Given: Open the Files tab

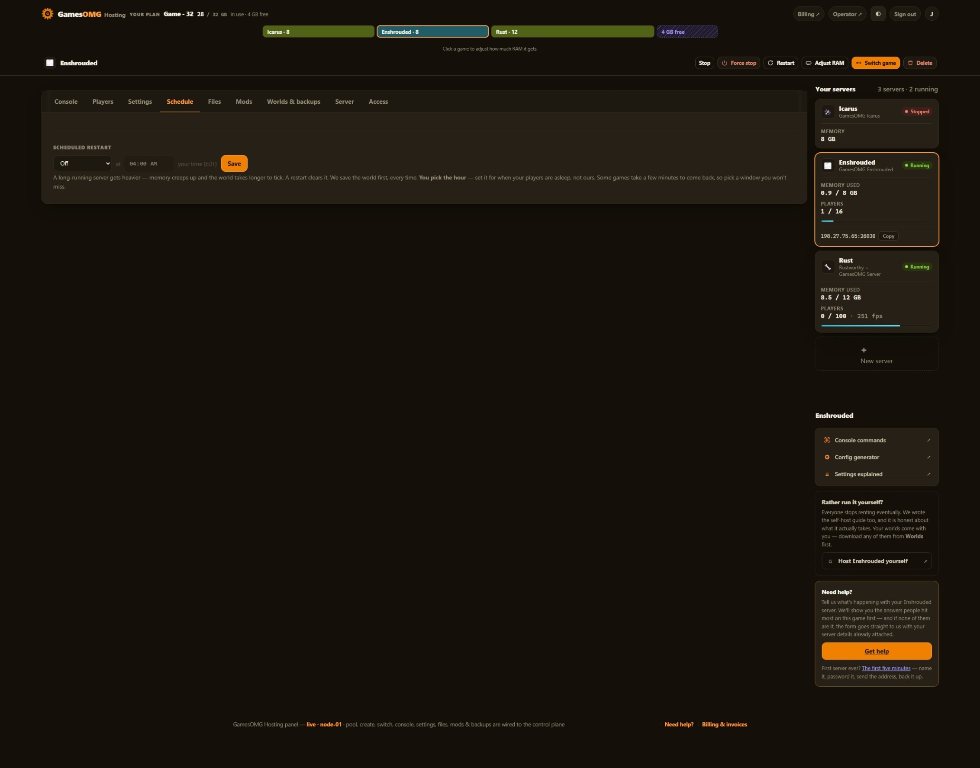Looking at the screenshot, I should 214,102.
